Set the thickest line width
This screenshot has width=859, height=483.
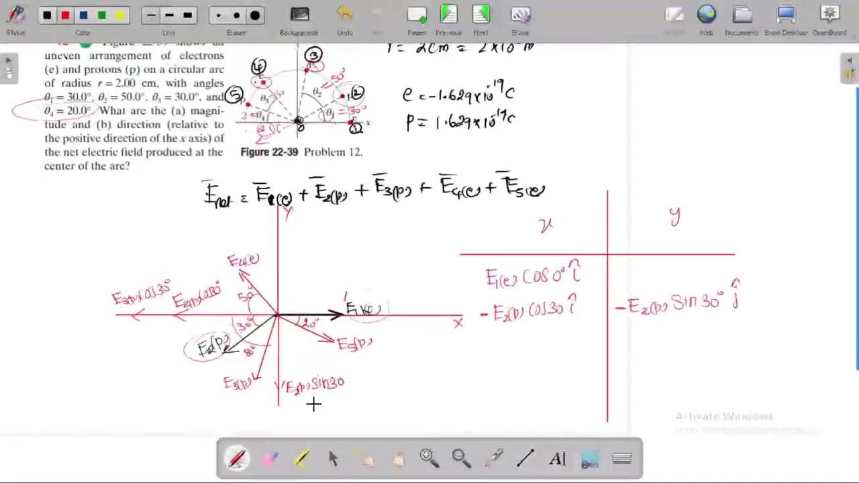coord(187,15)
